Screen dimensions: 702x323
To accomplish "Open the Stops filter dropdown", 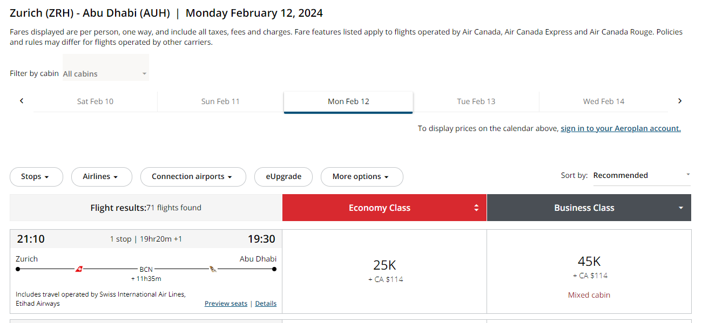I will [x=36, y=176].
